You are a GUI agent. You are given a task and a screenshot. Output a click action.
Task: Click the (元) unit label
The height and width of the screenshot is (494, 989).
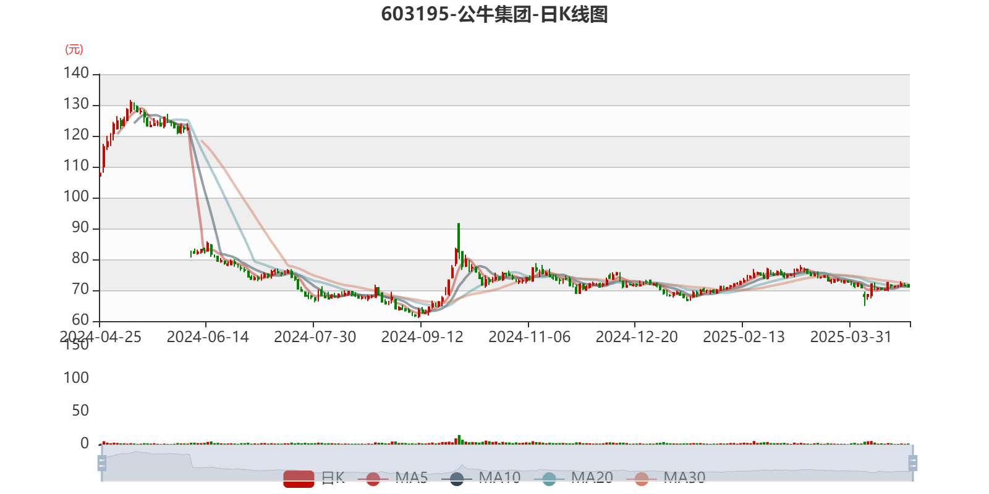point(74,49)
